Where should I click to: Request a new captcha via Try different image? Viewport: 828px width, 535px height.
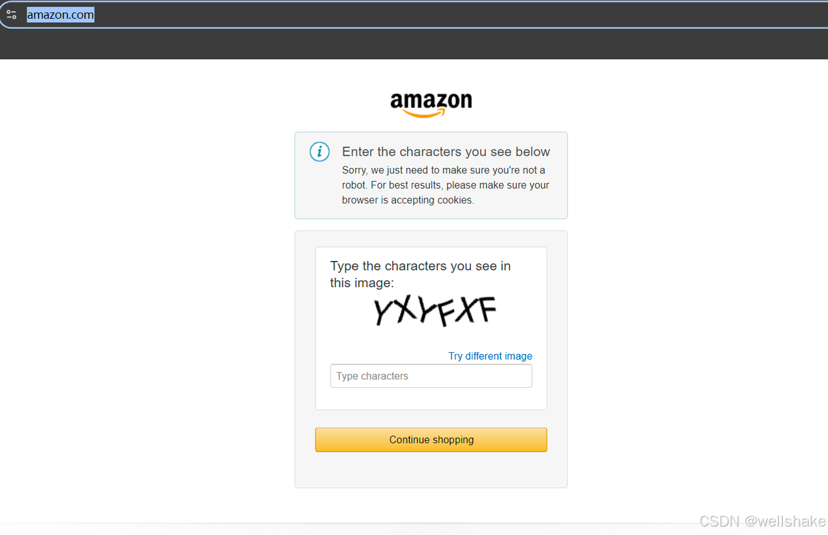pos(490,356)
